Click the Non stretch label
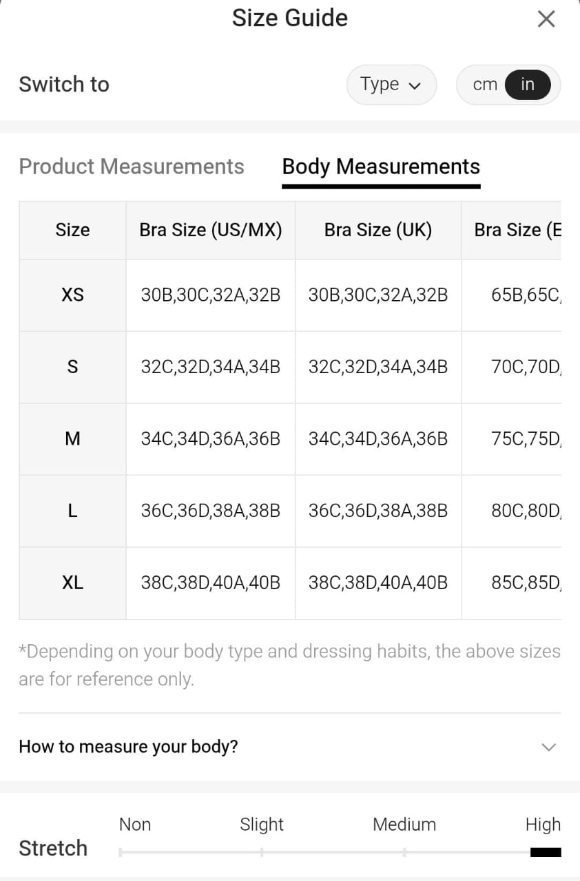 [x=135, y=825]
